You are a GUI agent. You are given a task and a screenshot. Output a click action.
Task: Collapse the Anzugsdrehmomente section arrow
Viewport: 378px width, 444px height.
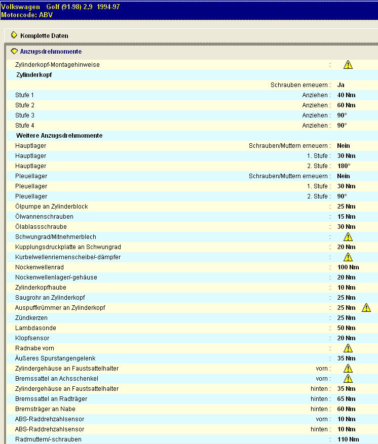(x=14, y=52)
